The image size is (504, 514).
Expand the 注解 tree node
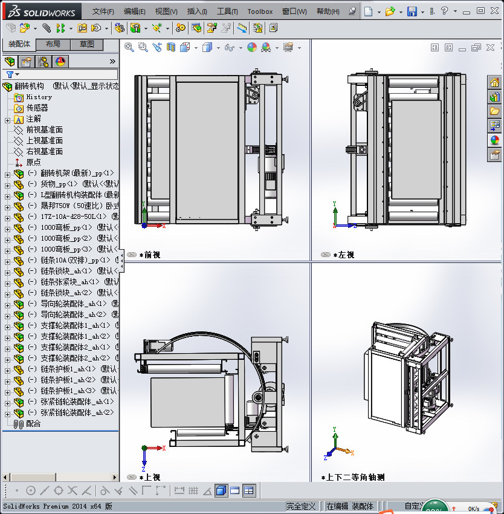click(7, 120)
